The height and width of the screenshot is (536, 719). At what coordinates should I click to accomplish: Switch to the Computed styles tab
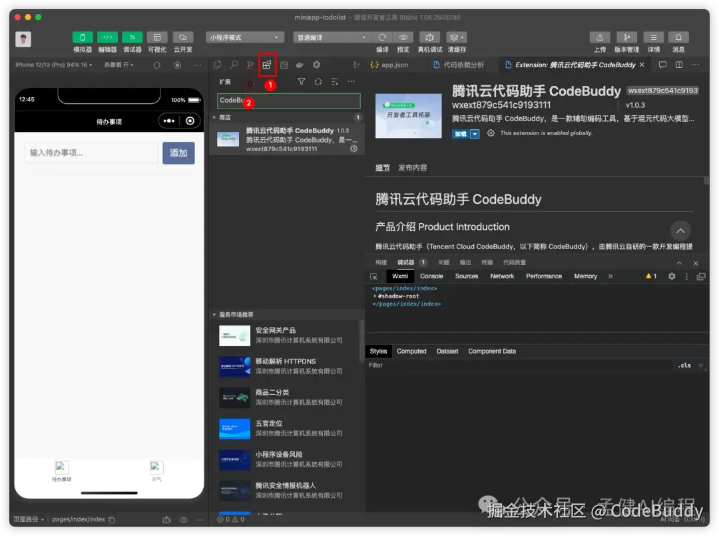[411, 351]
